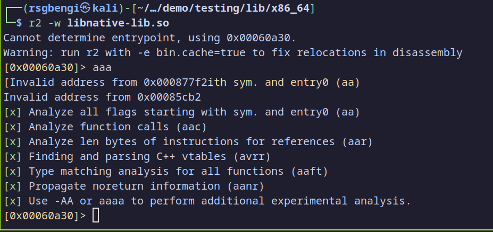Screen dimensions: 493x232
Task: Click the r2 command word
Action: point(36,23)
